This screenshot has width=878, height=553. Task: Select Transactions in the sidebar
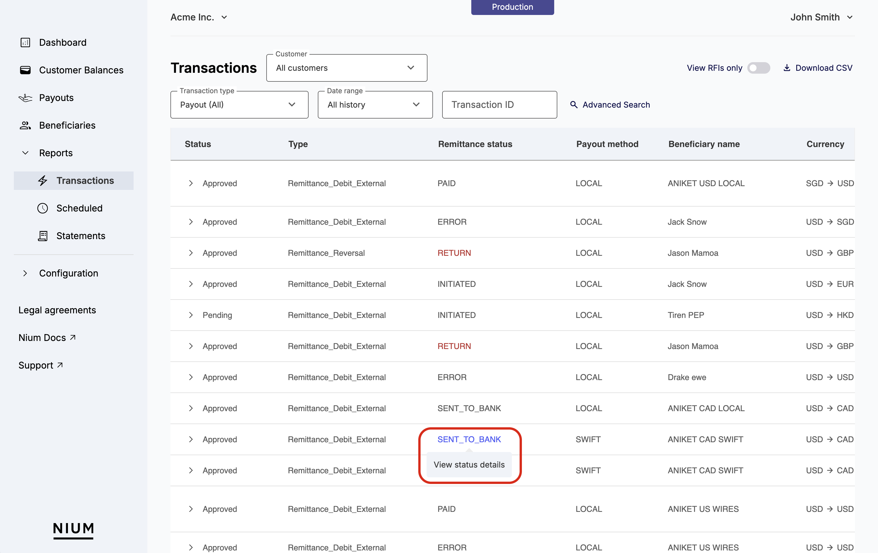(85, 181)
